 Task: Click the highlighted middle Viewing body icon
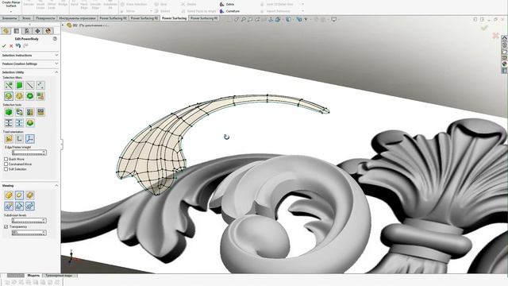pos(19,195)
